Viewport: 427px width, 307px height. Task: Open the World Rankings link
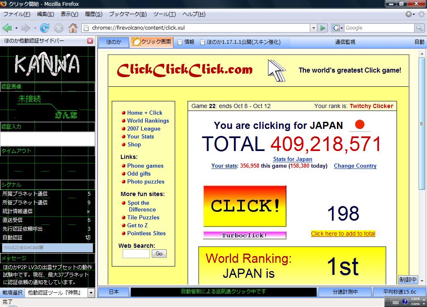[x=148, y=121]
